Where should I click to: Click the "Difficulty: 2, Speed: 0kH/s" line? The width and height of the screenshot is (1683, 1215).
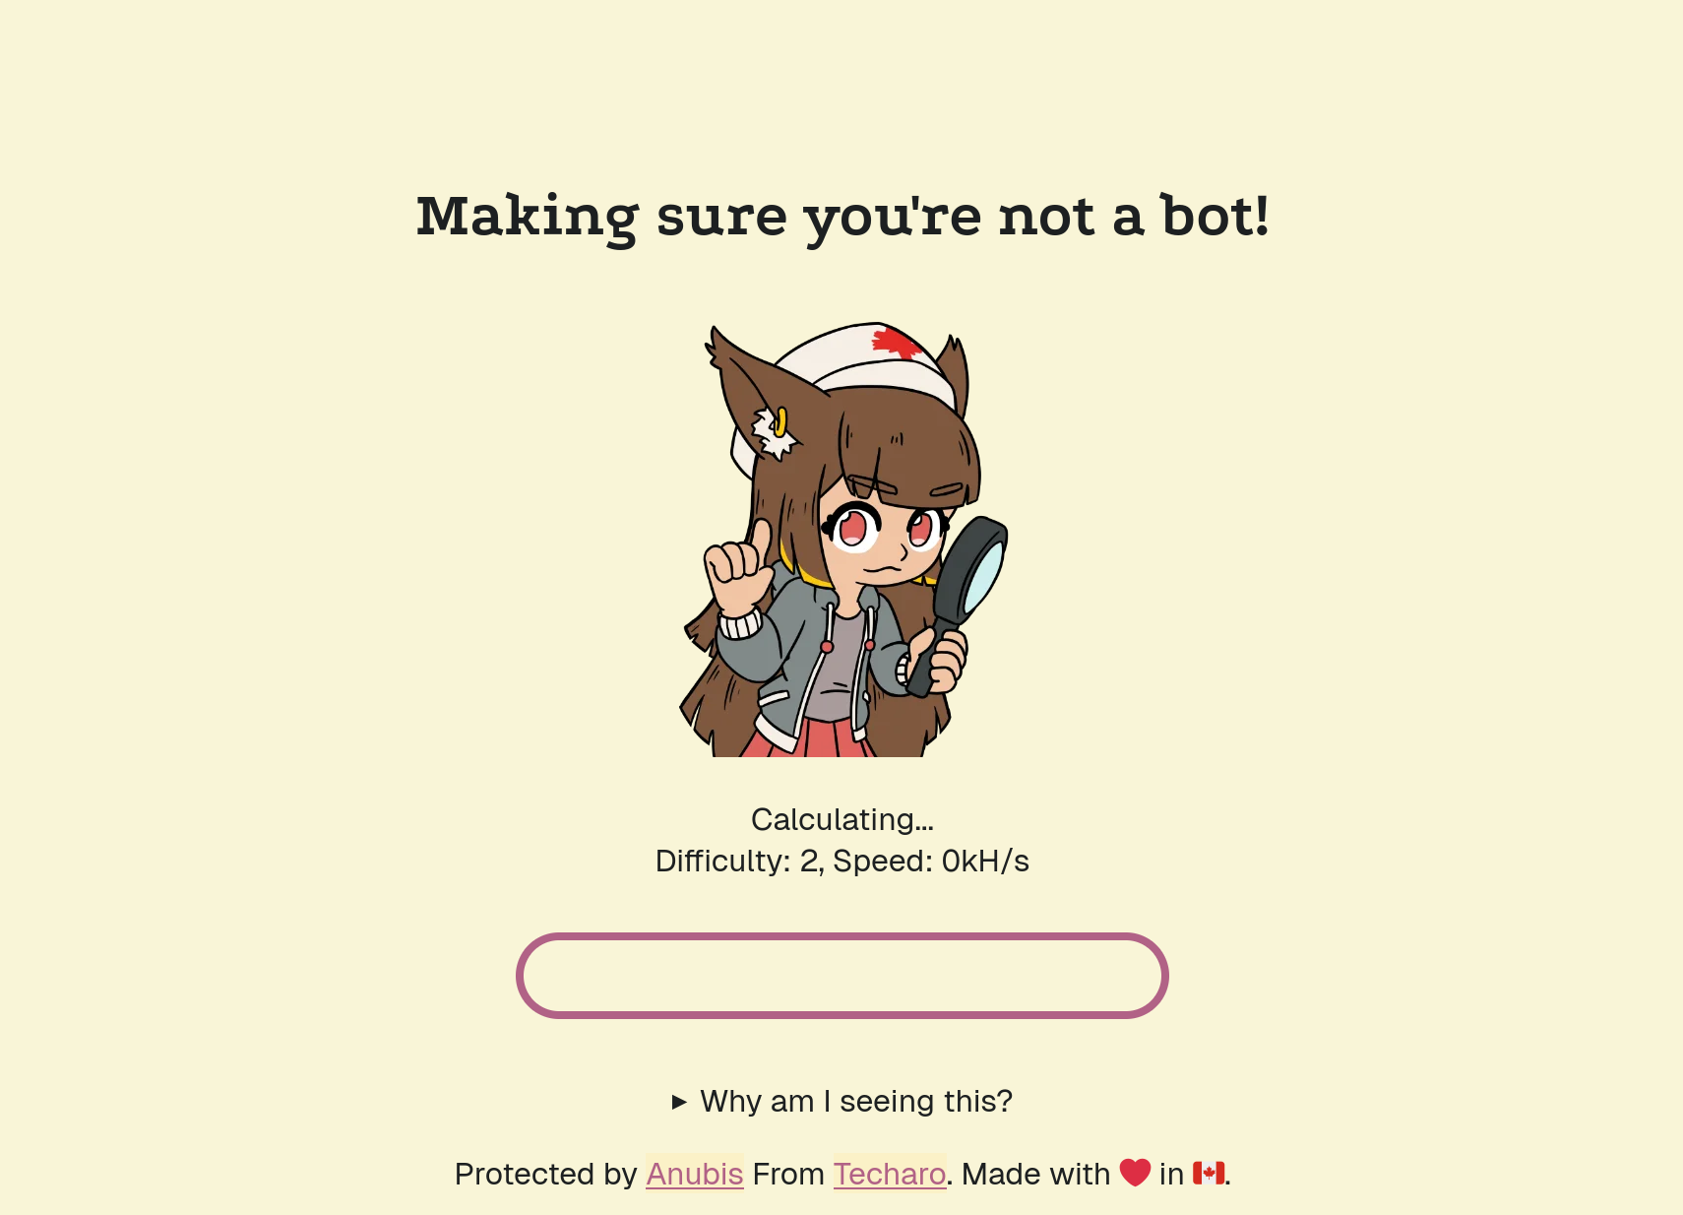tap(842, 861)
